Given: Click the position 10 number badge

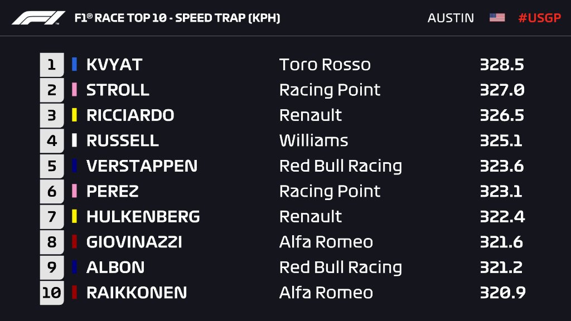Looking at the screenshot, I should (52, 293).
